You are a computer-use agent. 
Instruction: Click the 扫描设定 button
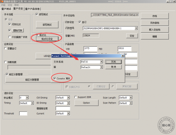tap(101, 87)
